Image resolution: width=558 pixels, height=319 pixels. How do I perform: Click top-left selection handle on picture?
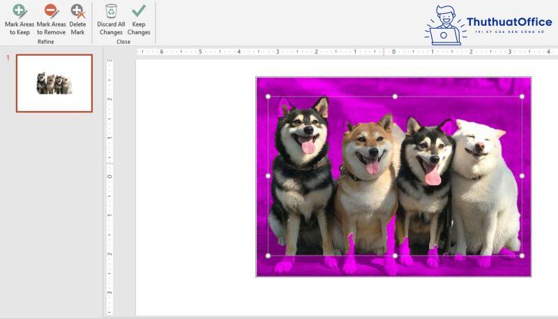tap(268, 96)
